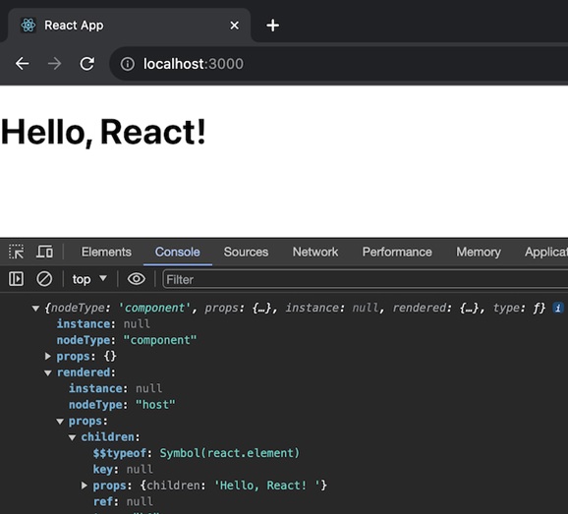Switch to the Network tab
Viewport: 568px width, 514px height.
[315, 252]
